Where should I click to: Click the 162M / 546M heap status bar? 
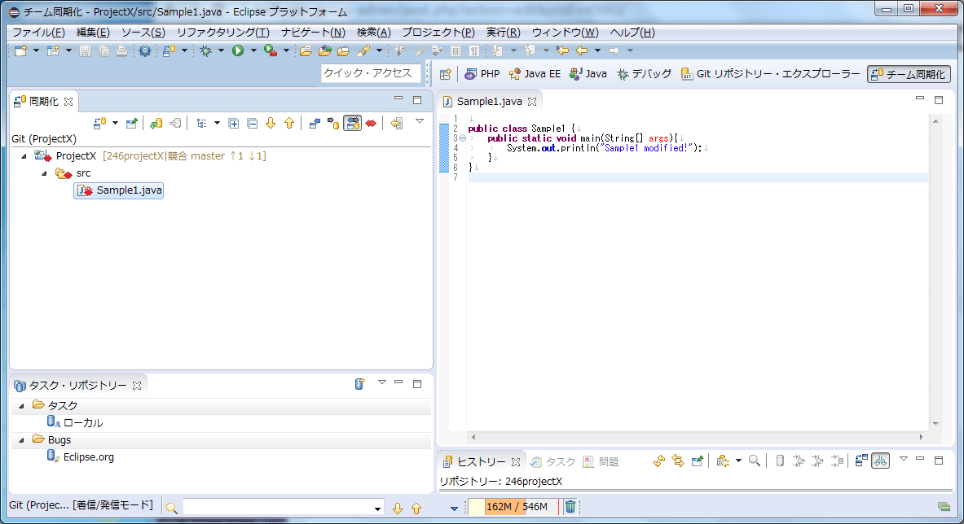[514, 507]
